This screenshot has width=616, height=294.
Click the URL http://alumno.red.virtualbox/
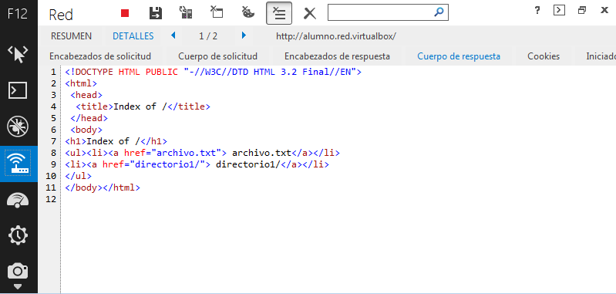coord(336,36)
